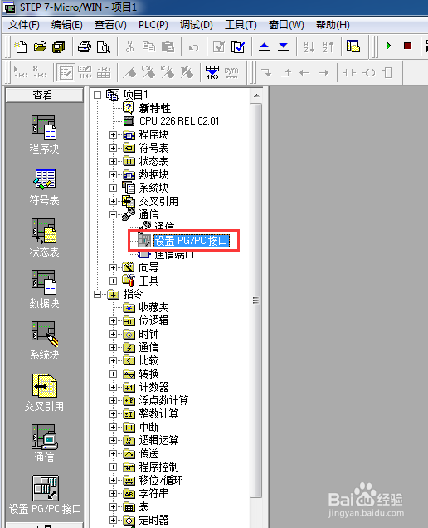Sort ascending with A-Z toolbar icon

pyautogui.click(x=309, y=46)
